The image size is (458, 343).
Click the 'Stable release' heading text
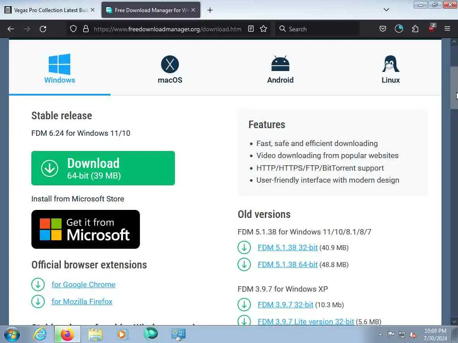coord(62,116)
